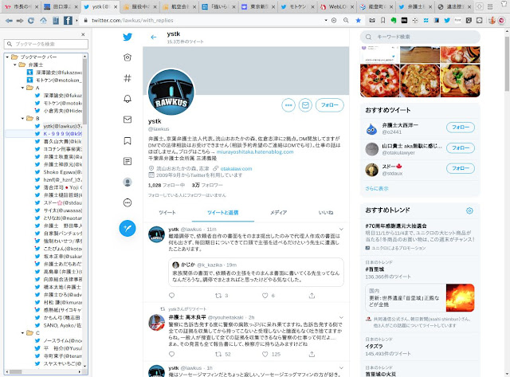The width and height of the screenshot is (510, 377).
Task: Like the tweet with 125 likes
Action: 265,354
